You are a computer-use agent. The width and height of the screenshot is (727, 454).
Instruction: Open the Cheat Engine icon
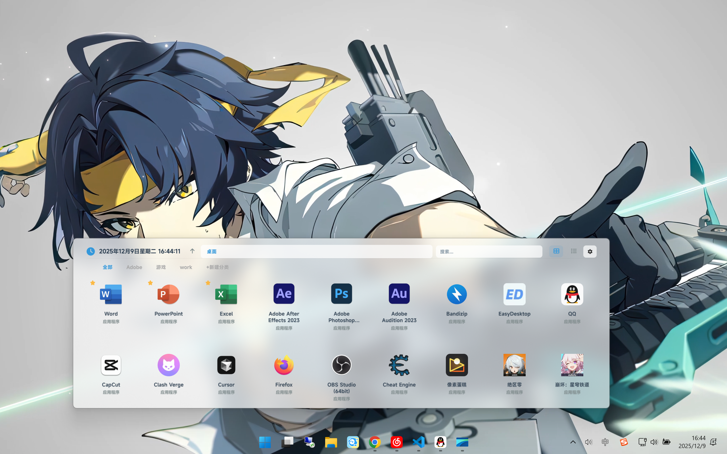coord(399,365)
